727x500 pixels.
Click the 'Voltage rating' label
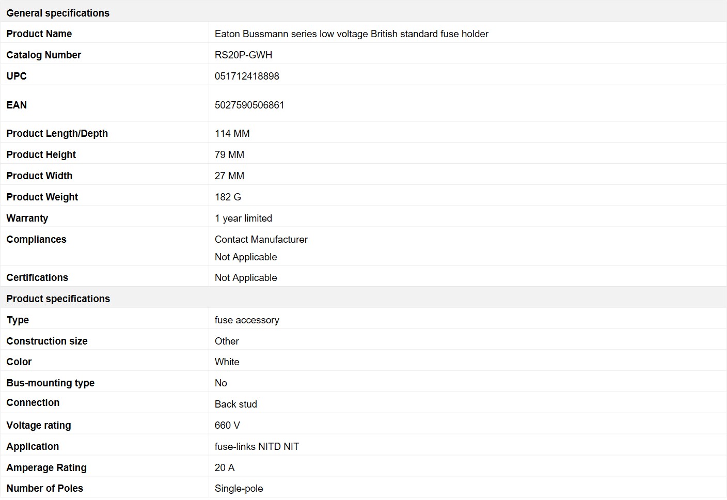(x=39, y=425)
